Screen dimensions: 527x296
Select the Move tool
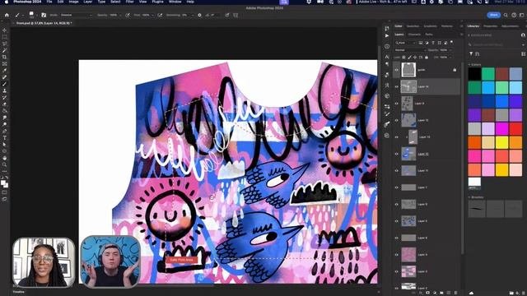click(4, 30)
